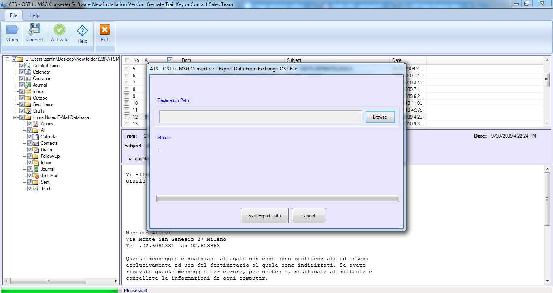Toggle the Outbox checkbox
553x293 pixels.
[22, 98]
